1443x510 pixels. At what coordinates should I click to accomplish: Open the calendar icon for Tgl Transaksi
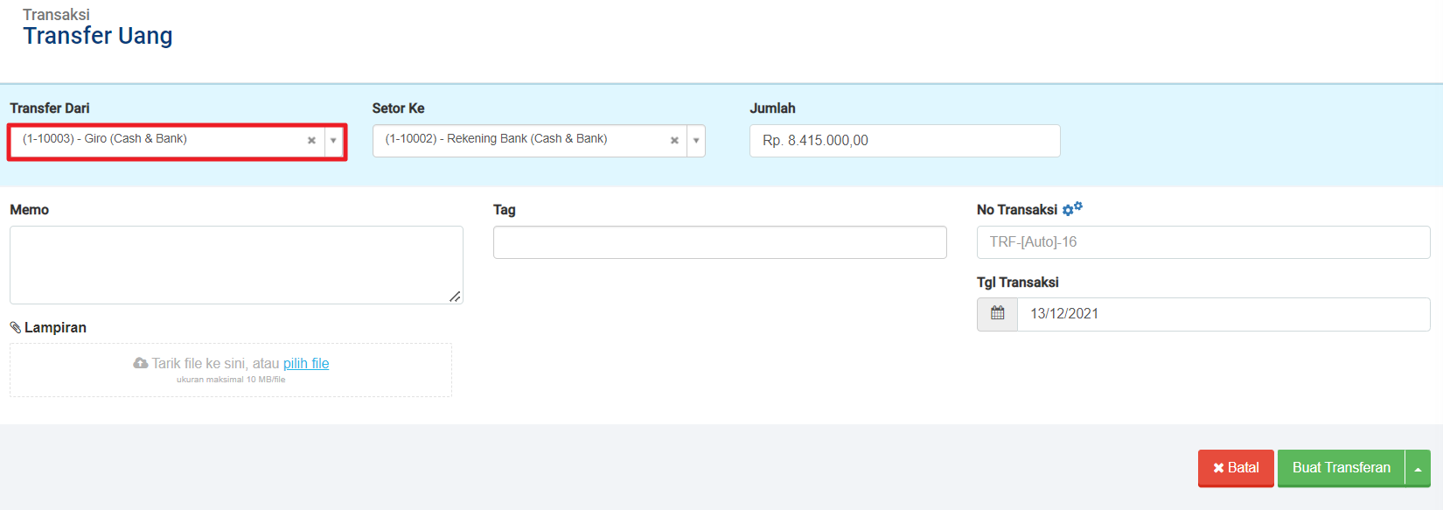(x=997, y=314)
